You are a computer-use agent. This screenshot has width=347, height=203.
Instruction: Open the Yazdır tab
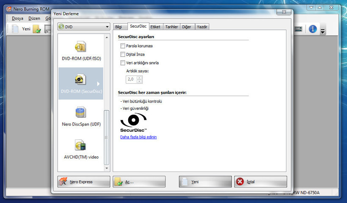[x=202, y=27]
